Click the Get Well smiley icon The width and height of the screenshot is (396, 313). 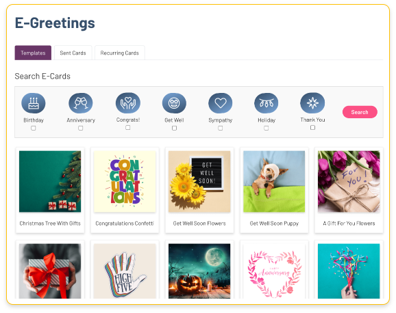click(174, 103)
